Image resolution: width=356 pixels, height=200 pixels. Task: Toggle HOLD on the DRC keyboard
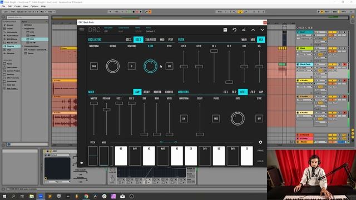tap(260, 161)
